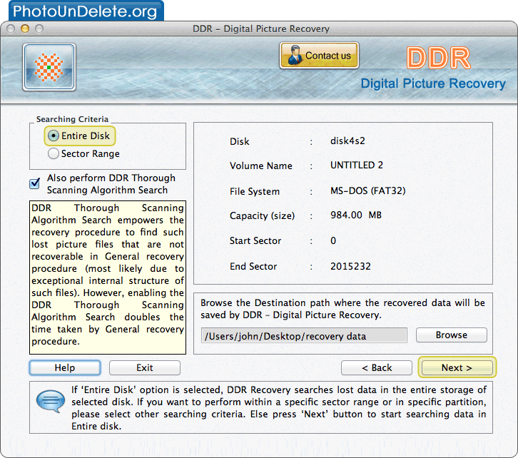Click the 984.00 MB capacity value
The width and height of the screenshot is (518, 458).
pyautogui.click(x=356, y=215)
